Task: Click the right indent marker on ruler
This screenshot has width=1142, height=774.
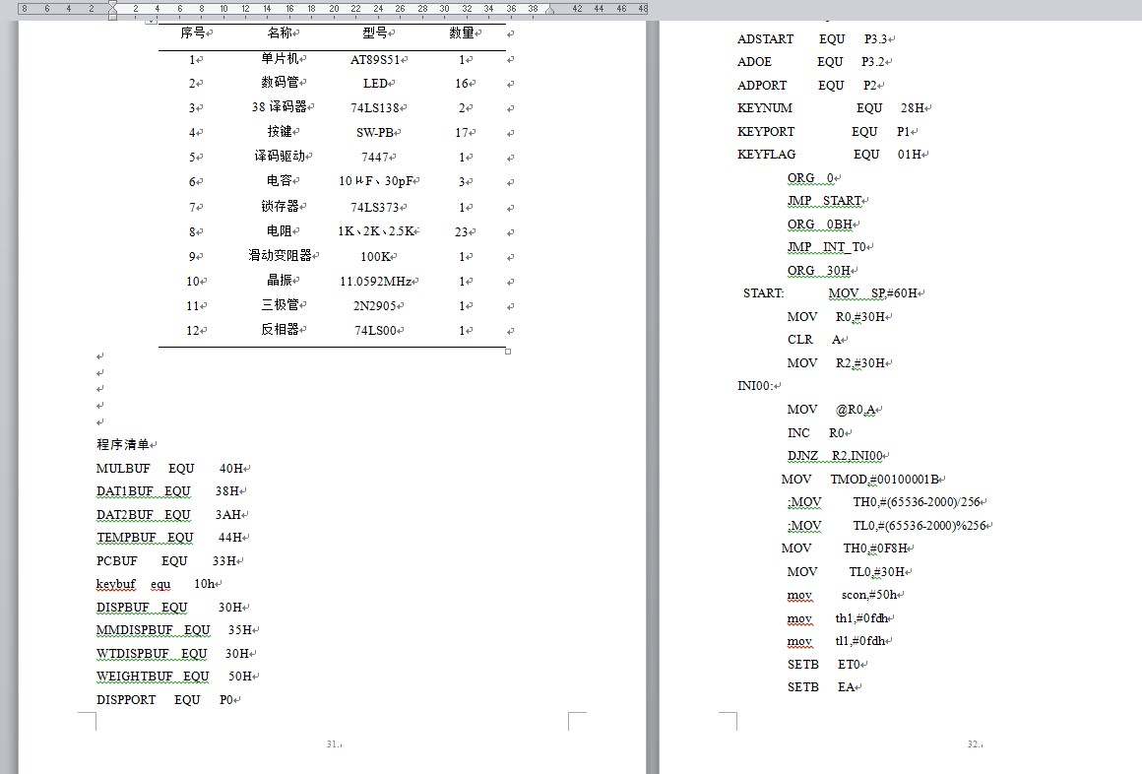Action: [550, 11]
